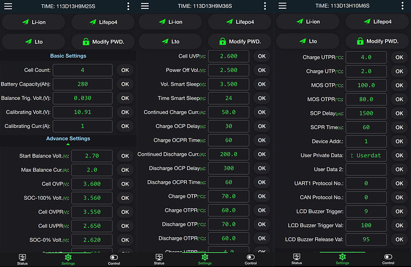This screenshot has width=411, height=267.
Task: Apply Li-ion preset on the 113D13H9M36S screen
Action: (170, 22)
